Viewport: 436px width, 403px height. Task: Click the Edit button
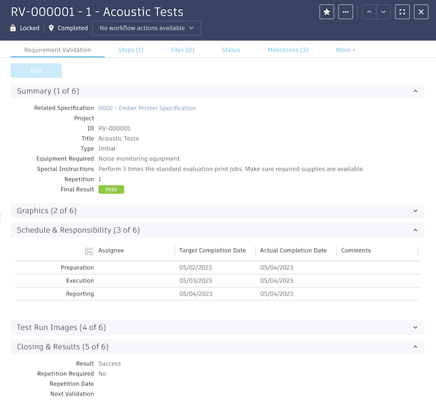point(36,71)
